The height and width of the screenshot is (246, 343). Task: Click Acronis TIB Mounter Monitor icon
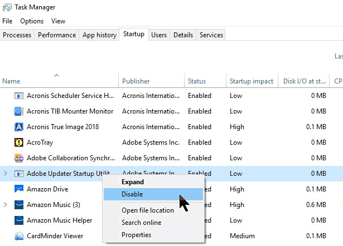[19, 111]
